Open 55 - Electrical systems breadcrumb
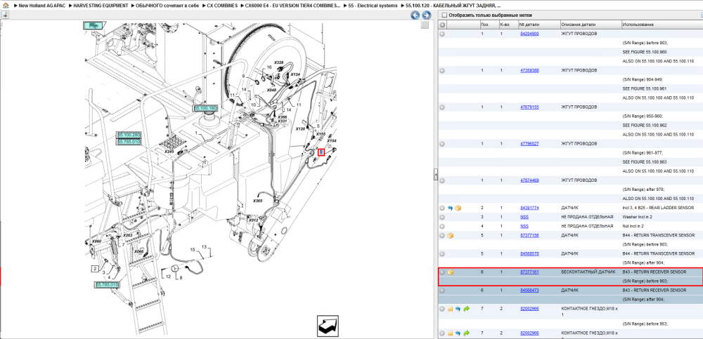Viewport: 703px width, 339px height. [373, 6]
